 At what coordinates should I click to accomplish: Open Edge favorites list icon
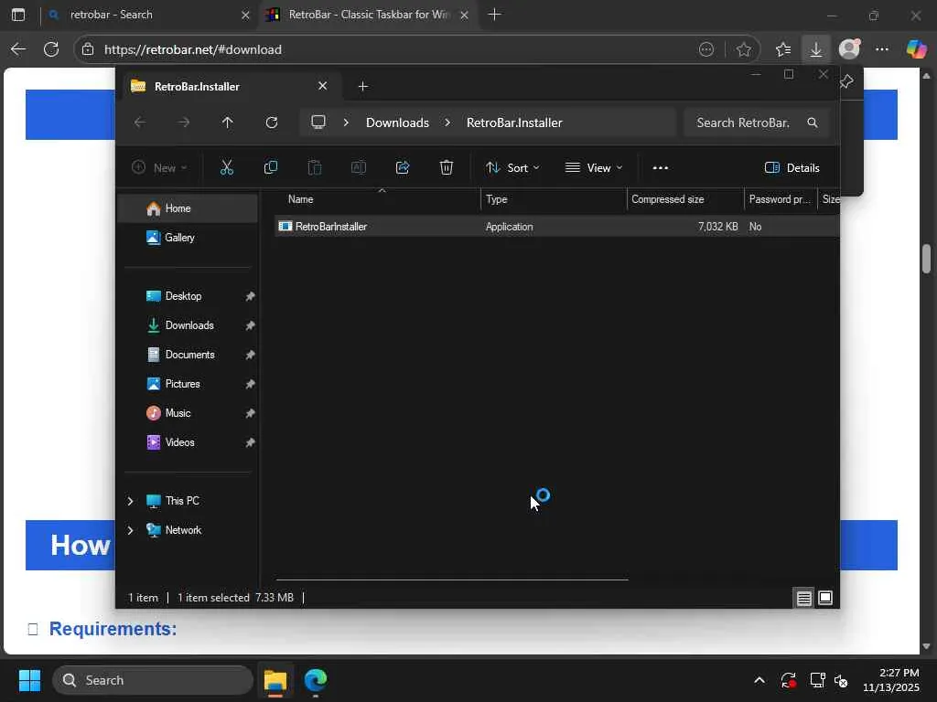pyautogui.click(x=783, y=49)
